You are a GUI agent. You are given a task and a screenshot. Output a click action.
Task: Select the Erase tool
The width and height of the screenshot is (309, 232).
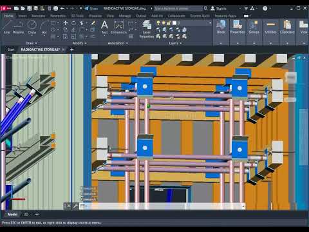point(93,23)
